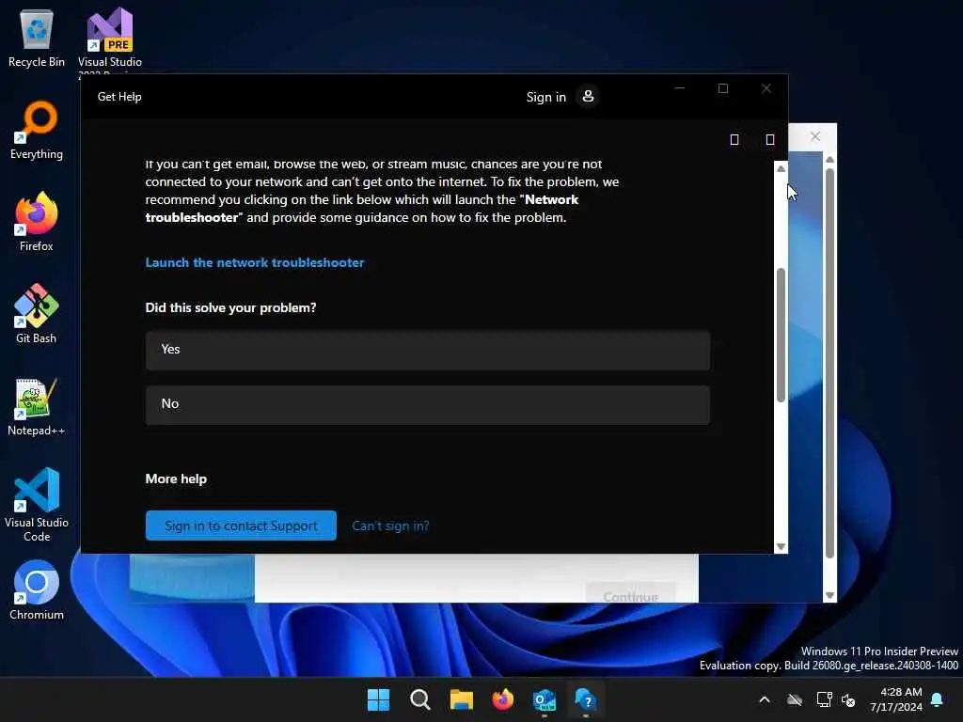Open Everything search desktop shortcut

click(37, 130)
